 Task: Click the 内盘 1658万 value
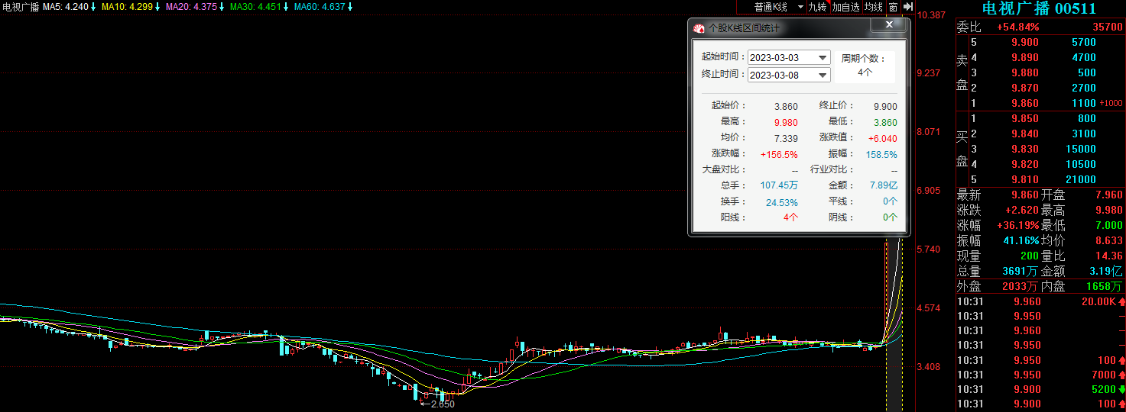click(1105, 286)
